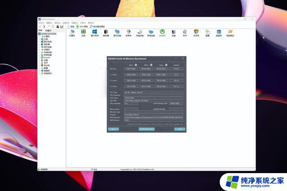Expand the 计算机 node arrow in the tree
Screen dimensions: 287x191
(39, 37)
